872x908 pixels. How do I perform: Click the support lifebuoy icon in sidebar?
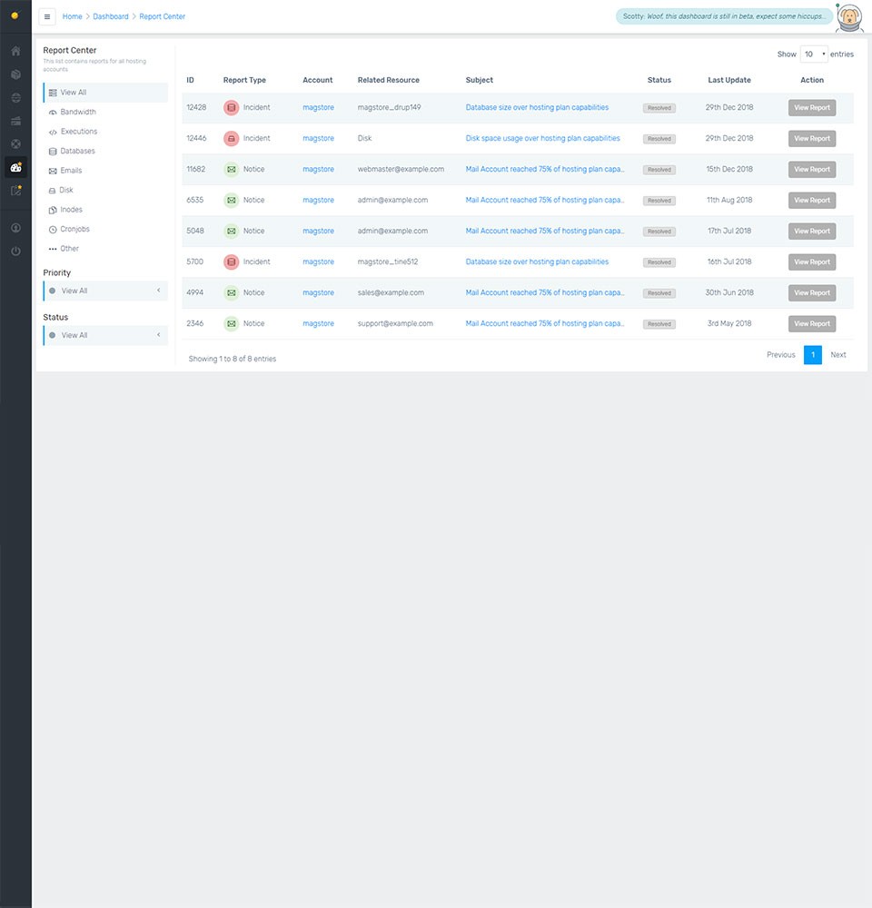(x=15, y=144)
